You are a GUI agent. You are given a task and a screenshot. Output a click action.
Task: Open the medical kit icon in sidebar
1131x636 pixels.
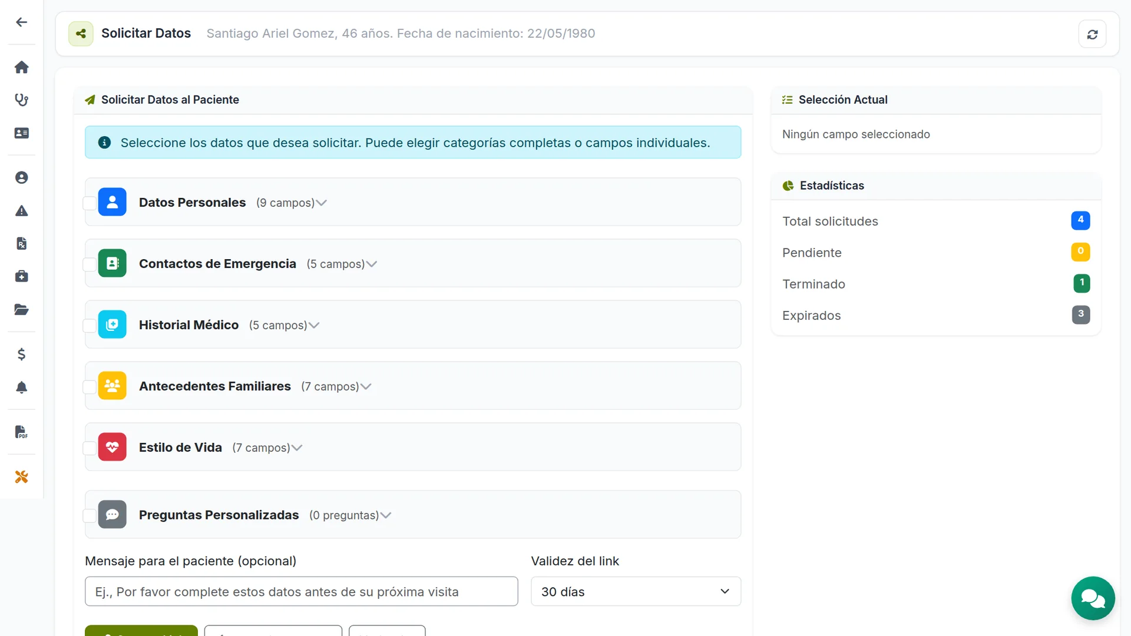(x=22, y=276)
